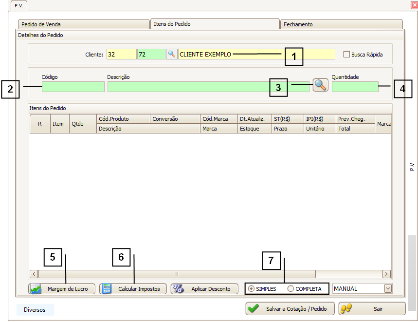
Task: Select the SIMPLES radio option
Action: click(252, 289)
